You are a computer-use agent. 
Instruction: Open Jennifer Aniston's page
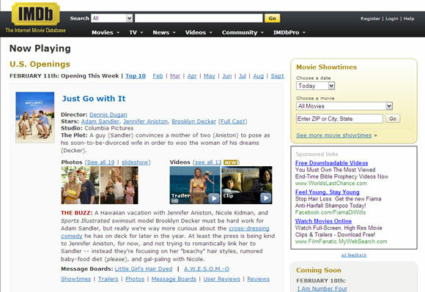click(146, 121)
